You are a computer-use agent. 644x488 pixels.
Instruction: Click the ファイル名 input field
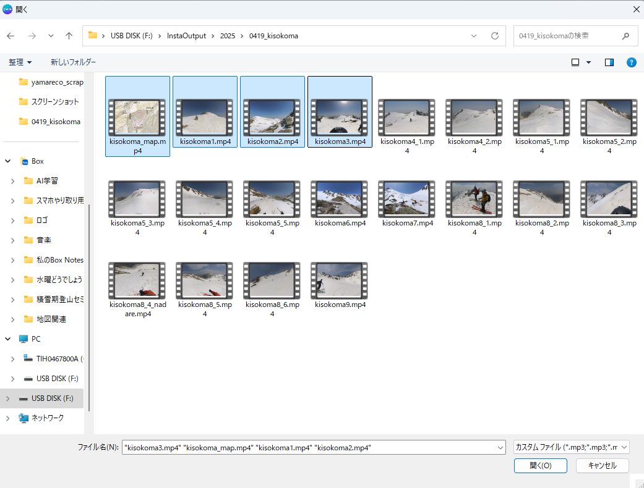(309, 447)
